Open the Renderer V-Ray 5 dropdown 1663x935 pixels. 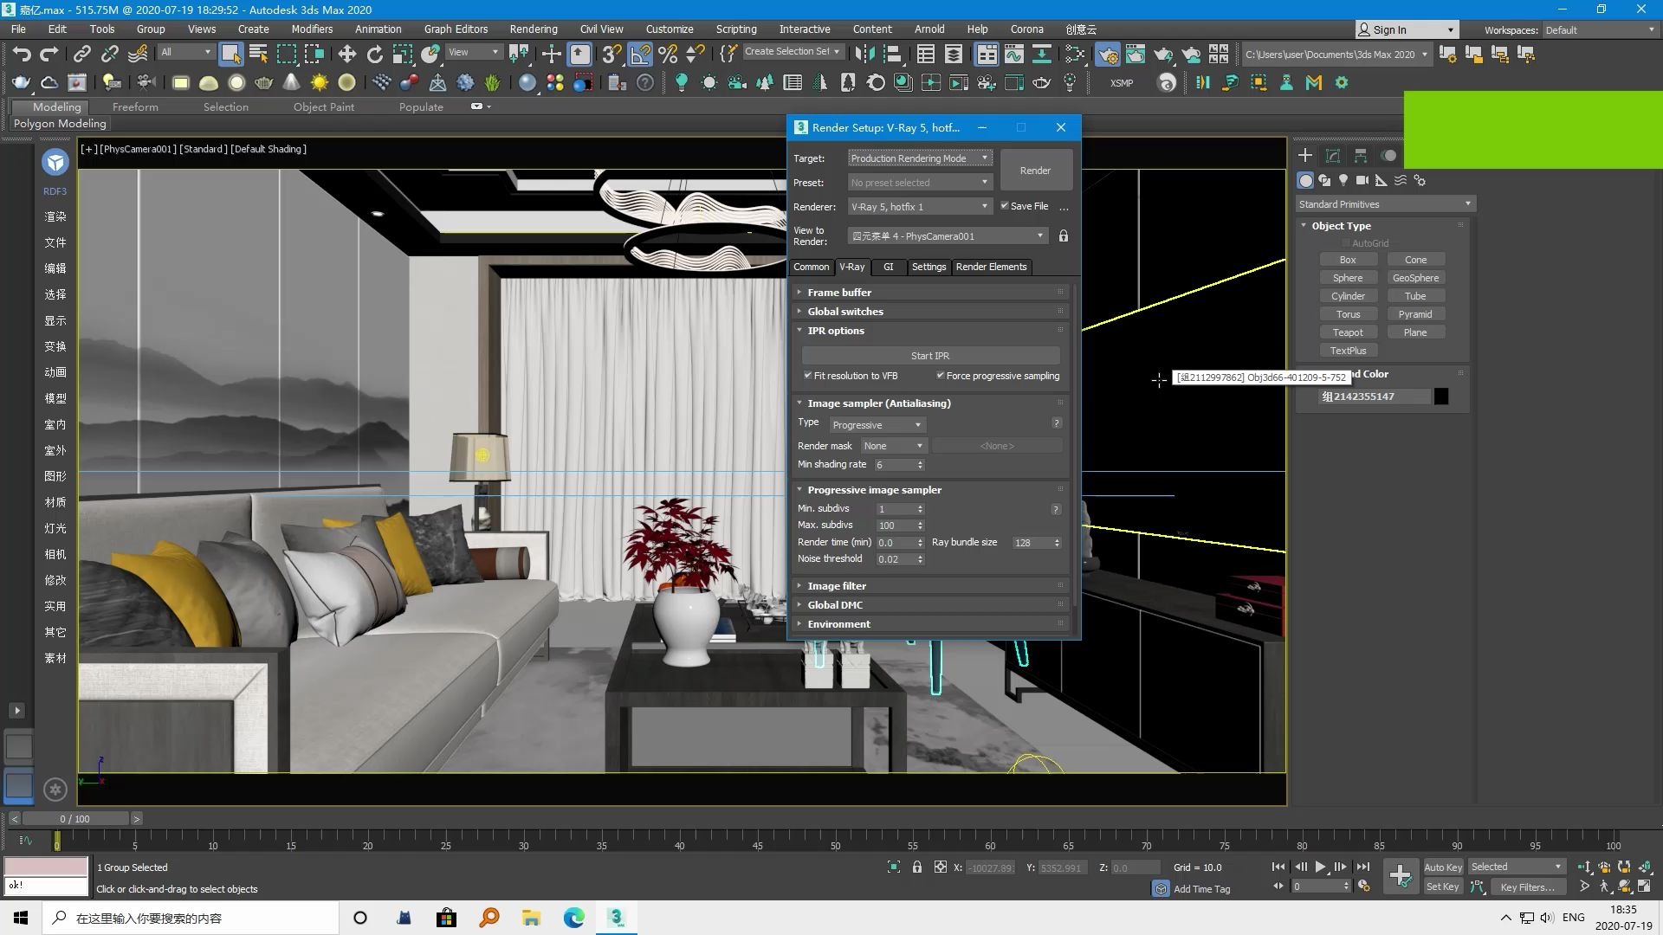(x=919, y=207)
